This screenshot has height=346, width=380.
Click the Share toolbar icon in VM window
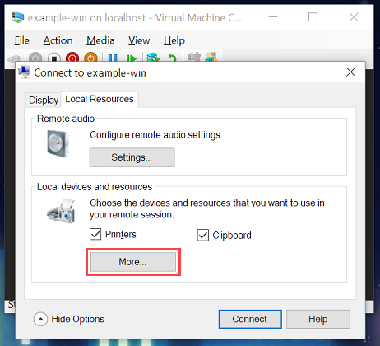pos(211,57)
